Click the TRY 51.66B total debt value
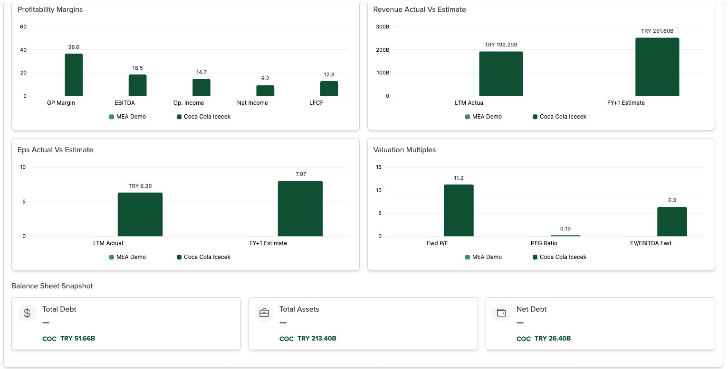Image resolution: width=728 pixels, height=369 pixels. point(77,339)
